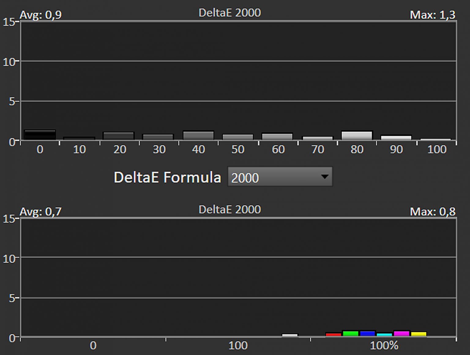Viewport: 470px width, 355px height.
Task: Open the DeltaE Formula dropdown arrow
Action: coord(324,177)
